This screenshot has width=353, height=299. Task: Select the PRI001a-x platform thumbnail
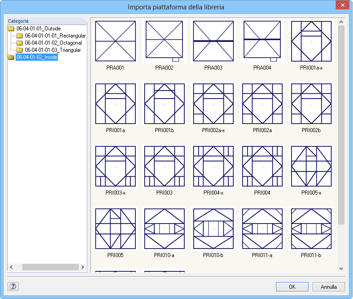tap(311, 41)
